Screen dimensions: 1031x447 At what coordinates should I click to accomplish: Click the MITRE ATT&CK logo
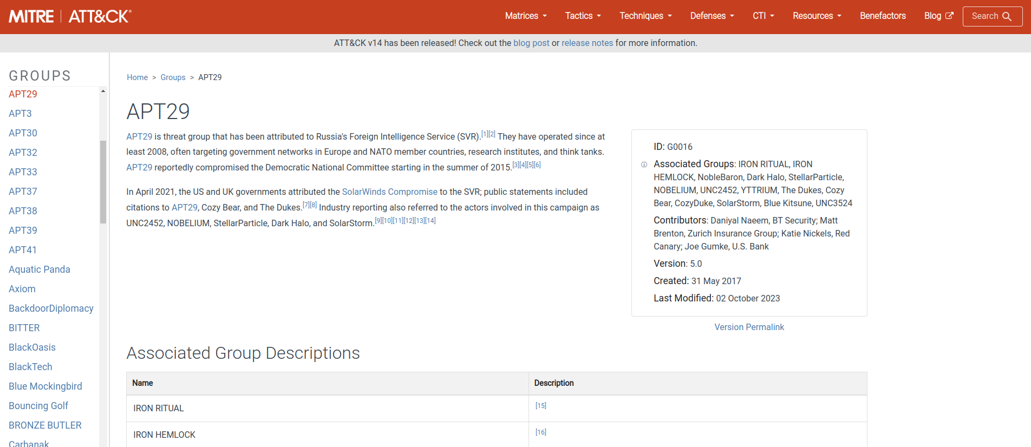(70, 16)
